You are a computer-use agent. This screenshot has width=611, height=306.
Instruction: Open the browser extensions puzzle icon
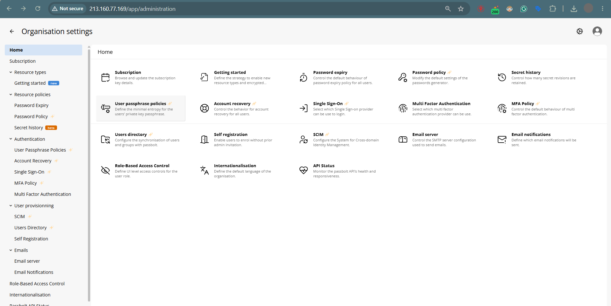pyautogui.click(x=553, y=9)
